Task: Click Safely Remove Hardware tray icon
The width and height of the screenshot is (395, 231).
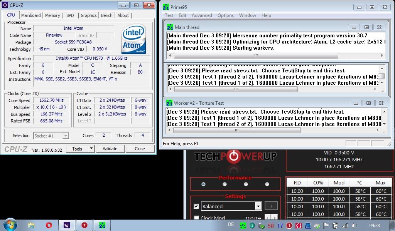Action: [x=261, y=226]
